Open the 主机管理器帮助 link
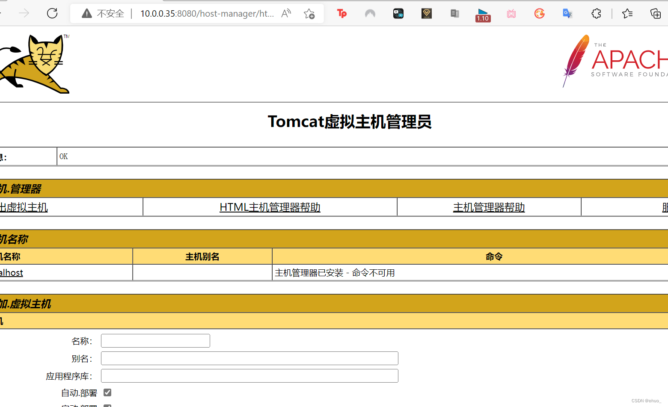Image resolution: width=668 pixels, height=407 pixels. point(489,207)
